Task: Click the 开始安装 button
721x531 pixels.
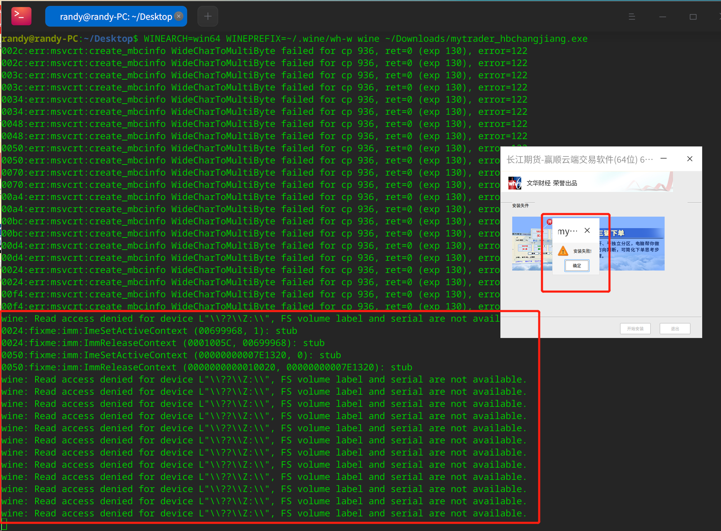Action: [x=635, y=329]
